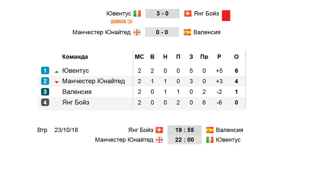Click the Swiss flag beside Янг Бойз in the result row

click(x=188, y=14)
